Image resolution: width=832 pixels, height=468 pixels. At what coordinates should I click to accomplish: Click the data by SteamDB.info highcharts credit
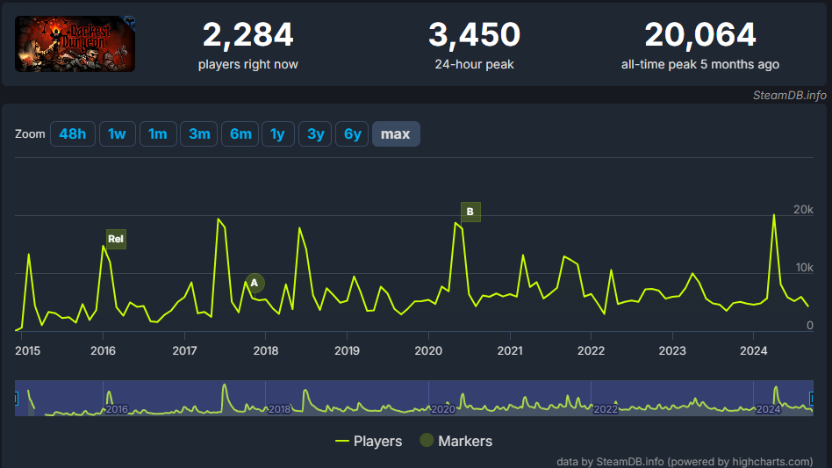(x=685, y=462)
